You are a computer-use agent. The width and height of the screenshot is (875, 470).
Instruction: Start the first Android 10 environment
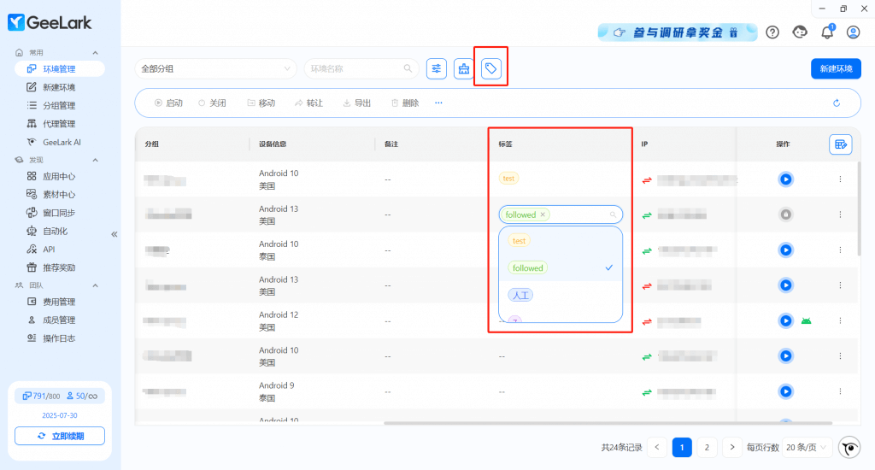click(785, 179)
